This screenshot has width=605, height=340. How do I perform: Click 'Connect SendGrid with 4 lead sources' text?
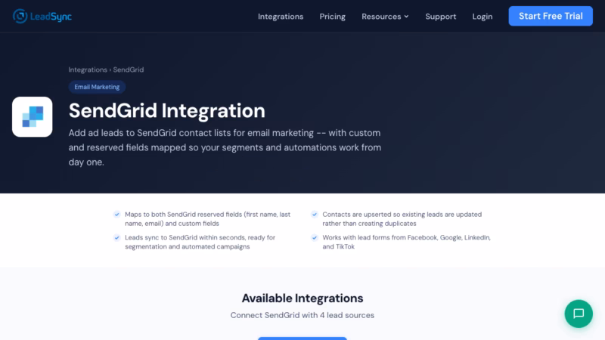(x=302, y=315)
